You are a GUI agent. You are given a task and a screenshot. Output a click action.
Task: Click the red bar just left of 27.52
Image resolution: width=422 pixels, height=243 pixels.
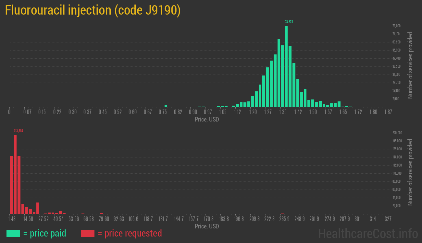click(38, 208)
